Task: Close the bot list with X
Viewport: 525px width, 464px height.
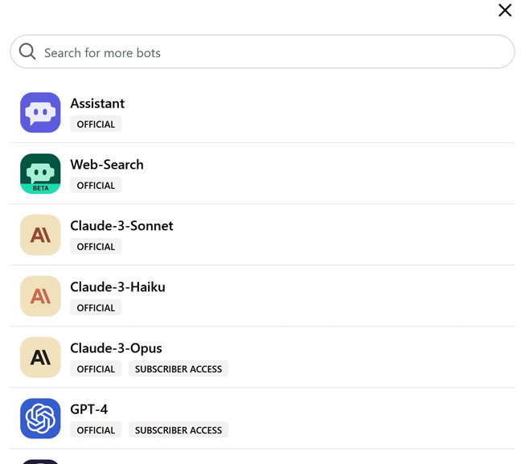Action: (505, 10)
